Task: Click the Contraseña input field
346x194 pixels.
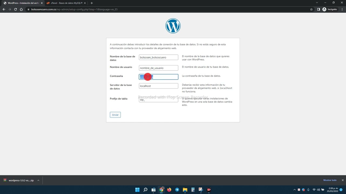Action: (x=158, y=77)
